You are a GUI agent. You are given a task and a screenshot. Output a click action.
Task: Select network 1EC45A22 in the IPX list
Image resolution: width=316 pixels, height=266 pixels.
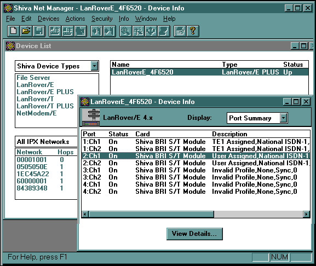[46, 174]
